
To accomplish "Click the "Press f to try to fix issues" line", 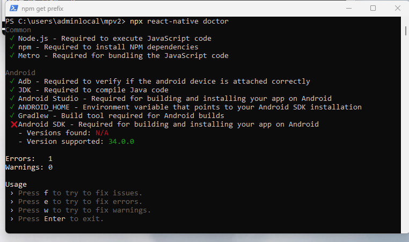I will [x=81, y=193].
